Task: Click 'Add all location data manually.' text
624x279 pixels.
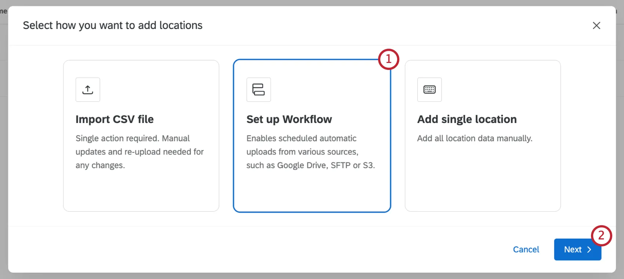Action: (475, 138)
